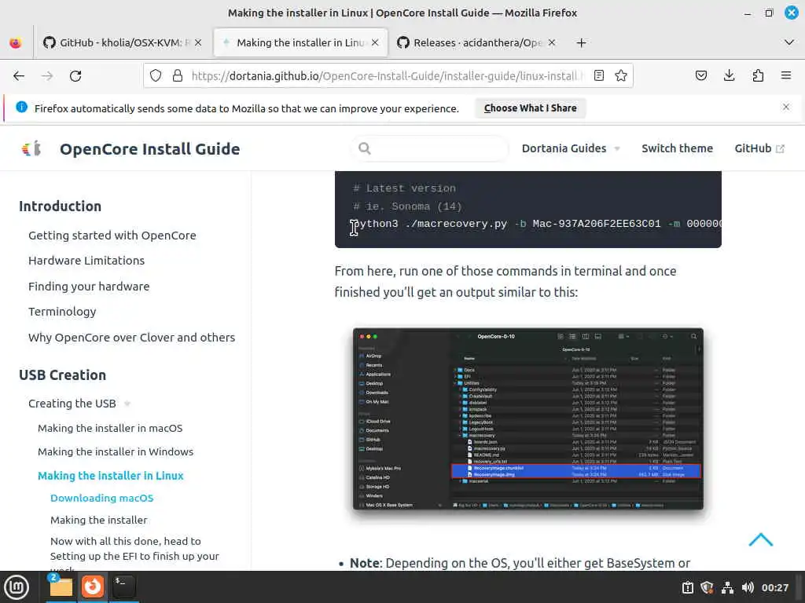Click the info icon in notification bar
Image resolution: width=805 pixels, height=603 pixels.
point(21,107)
